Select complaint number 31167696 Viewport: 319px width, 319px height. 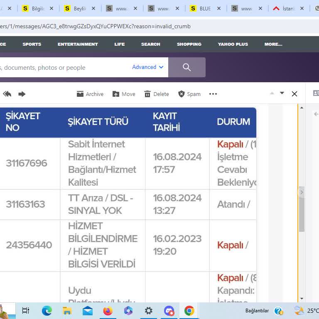pyautogui.click(x=27, y=163)
